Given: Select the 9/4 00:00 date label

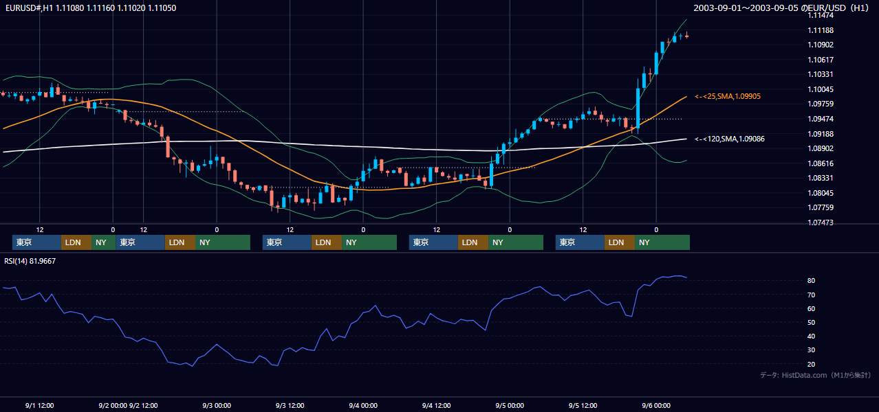Looking at the screenshot, I should (x=362, y=405).
